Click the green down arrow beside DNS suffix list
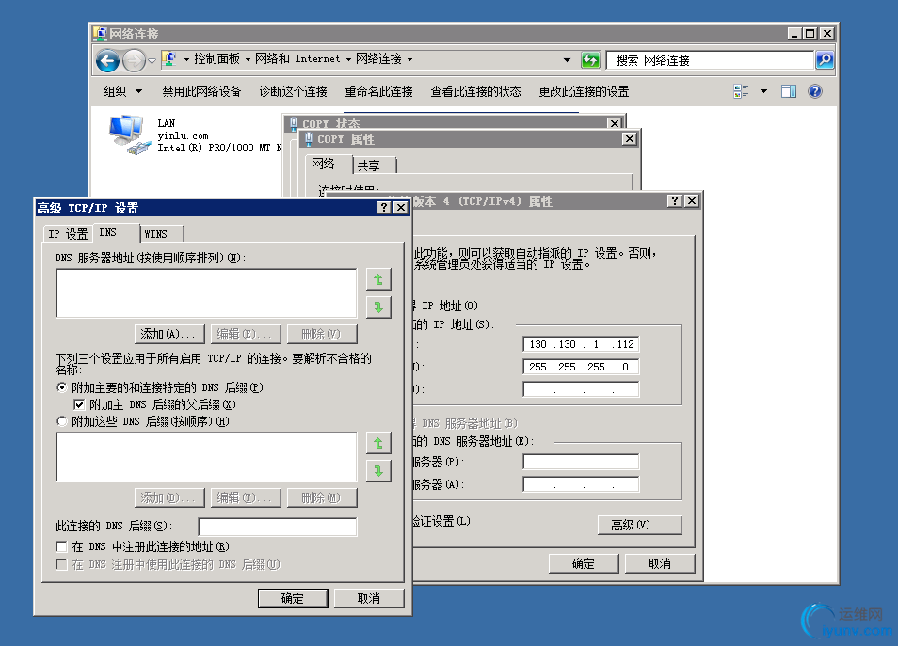Screen dimensions: 898x646 (x=377, y=470)
